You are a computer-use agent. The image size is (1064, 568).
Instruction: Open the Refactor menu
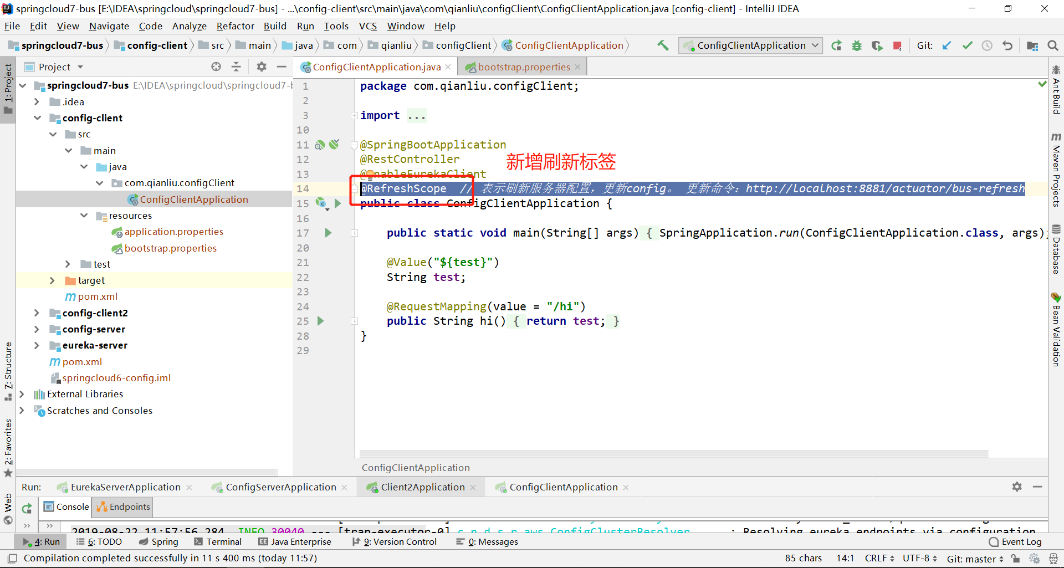(x=235, y=26)
